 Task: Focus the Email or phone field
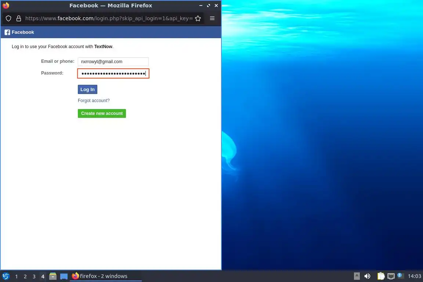tap(113, 62)
